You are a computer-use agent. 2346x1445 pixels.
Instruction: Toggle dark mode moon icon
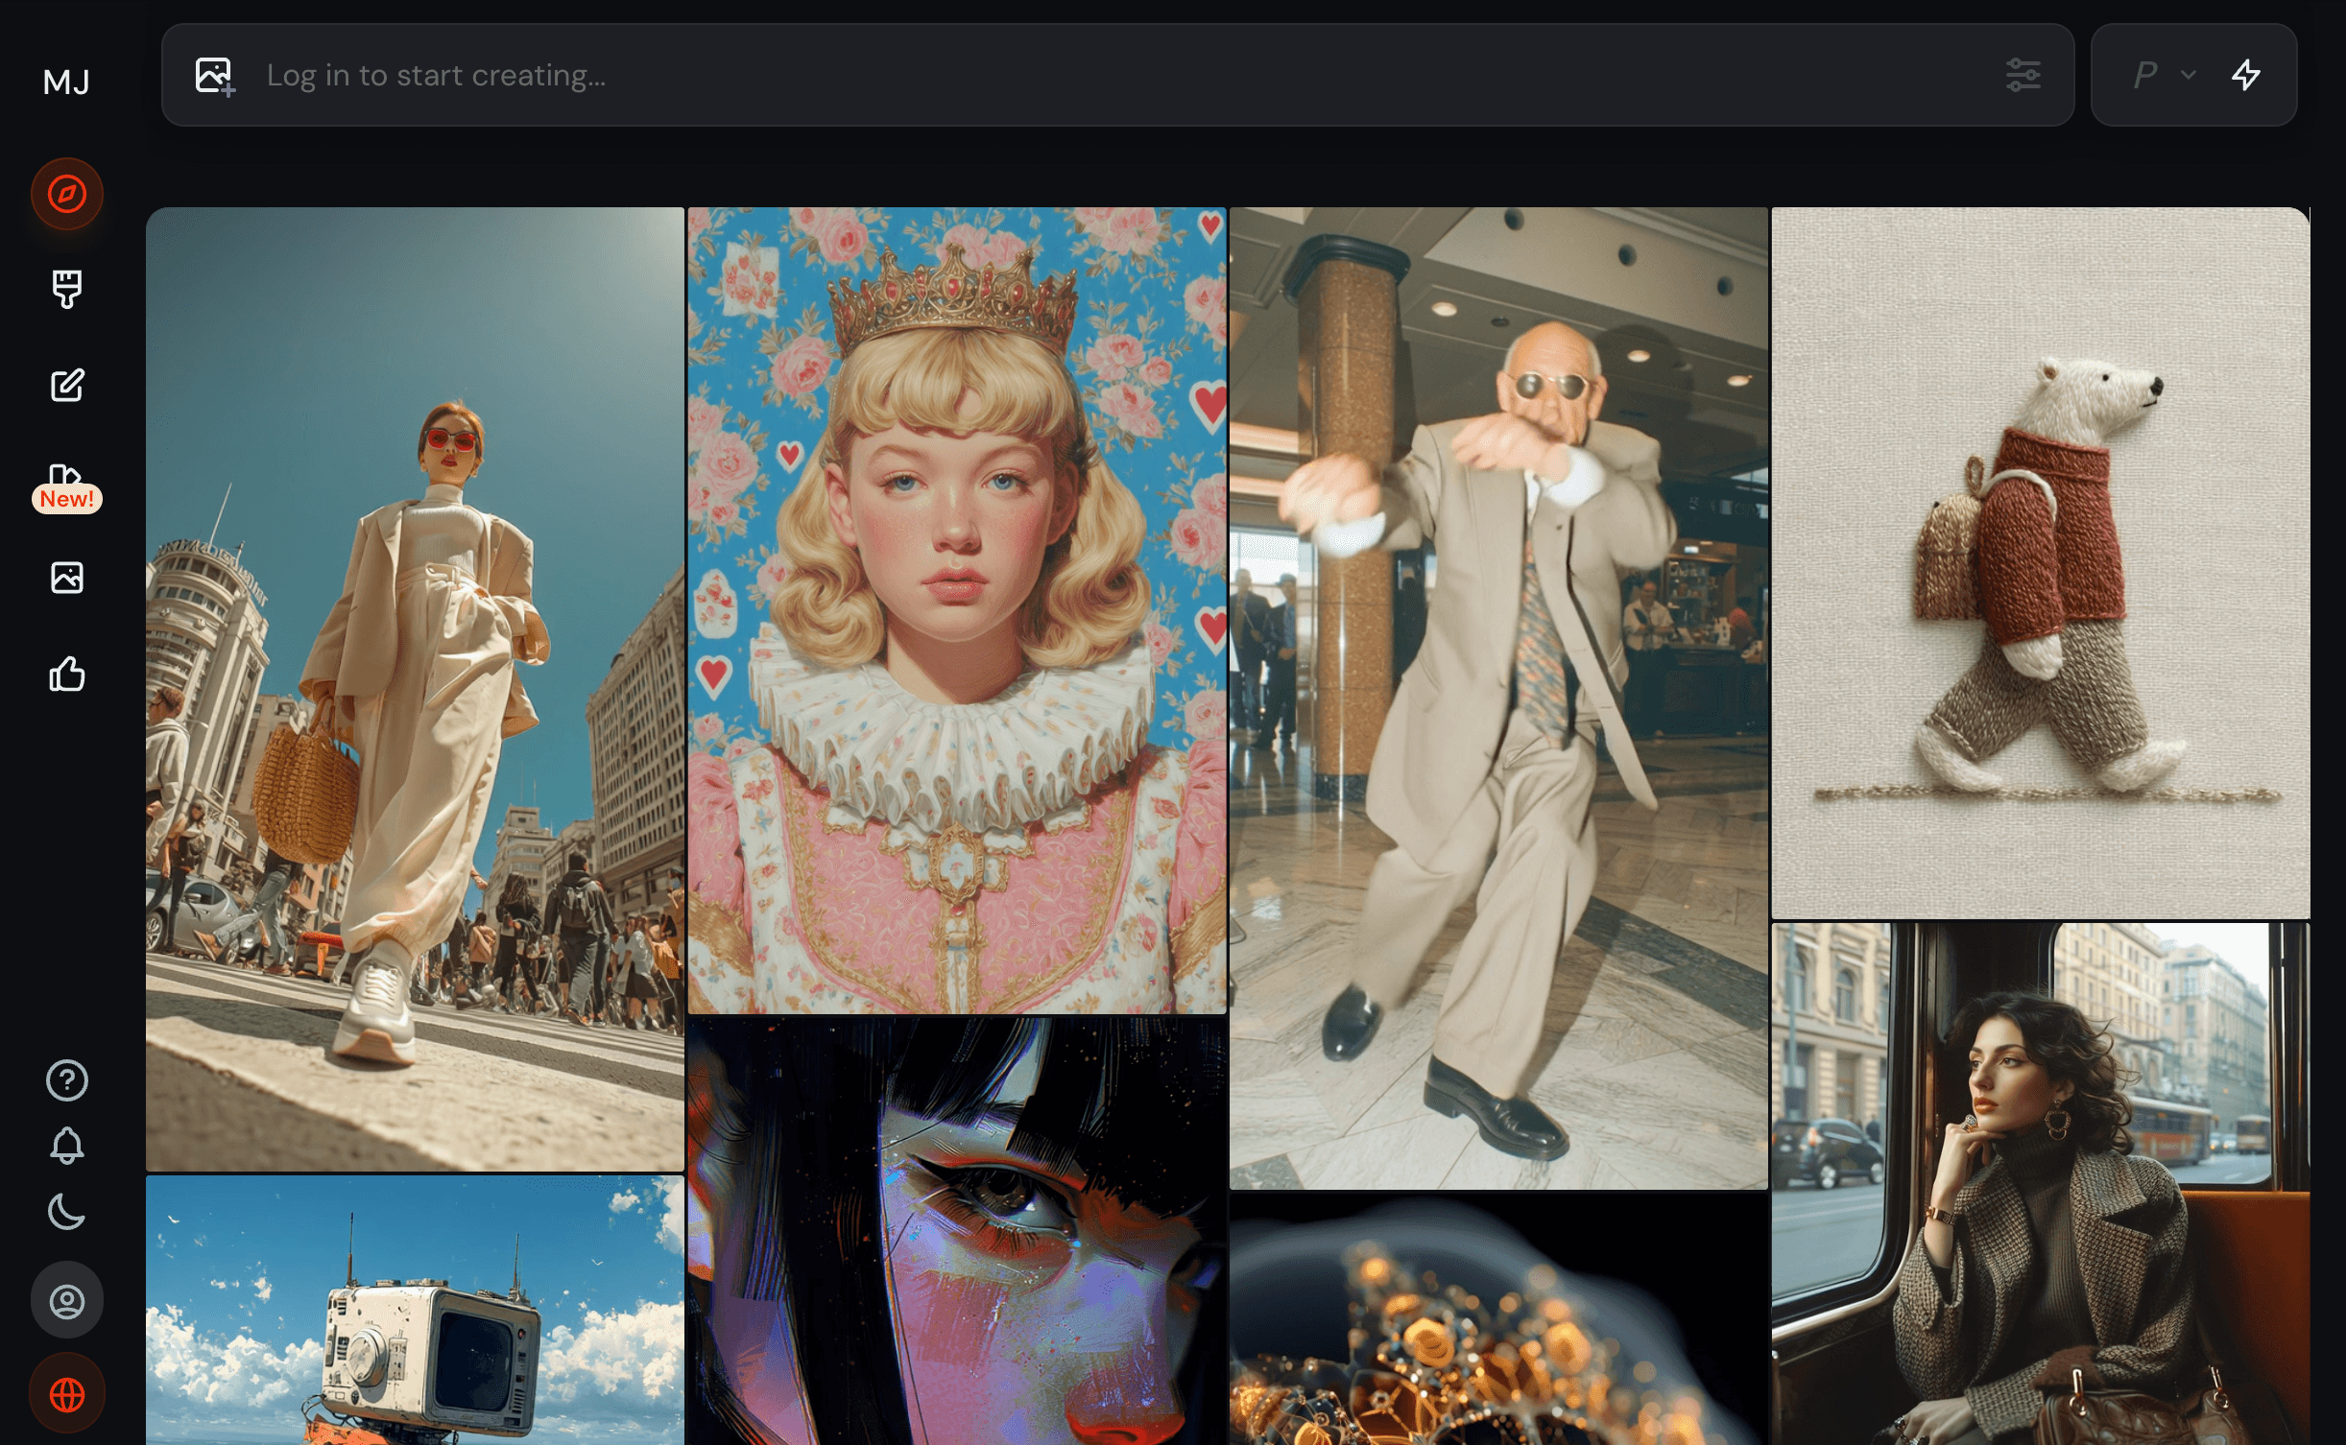point(67,1212)
